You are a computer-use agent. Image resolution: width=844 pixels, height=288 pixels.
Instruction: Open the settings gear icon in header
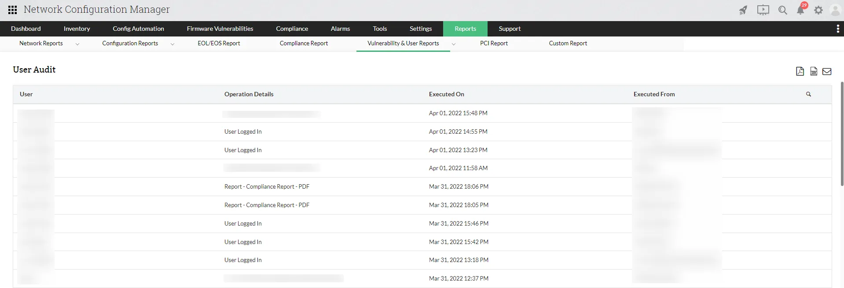(818, 10)
